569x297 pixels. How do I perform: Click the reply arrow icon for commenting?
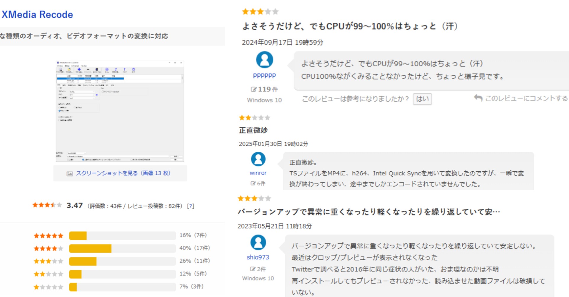pos(478,98)
